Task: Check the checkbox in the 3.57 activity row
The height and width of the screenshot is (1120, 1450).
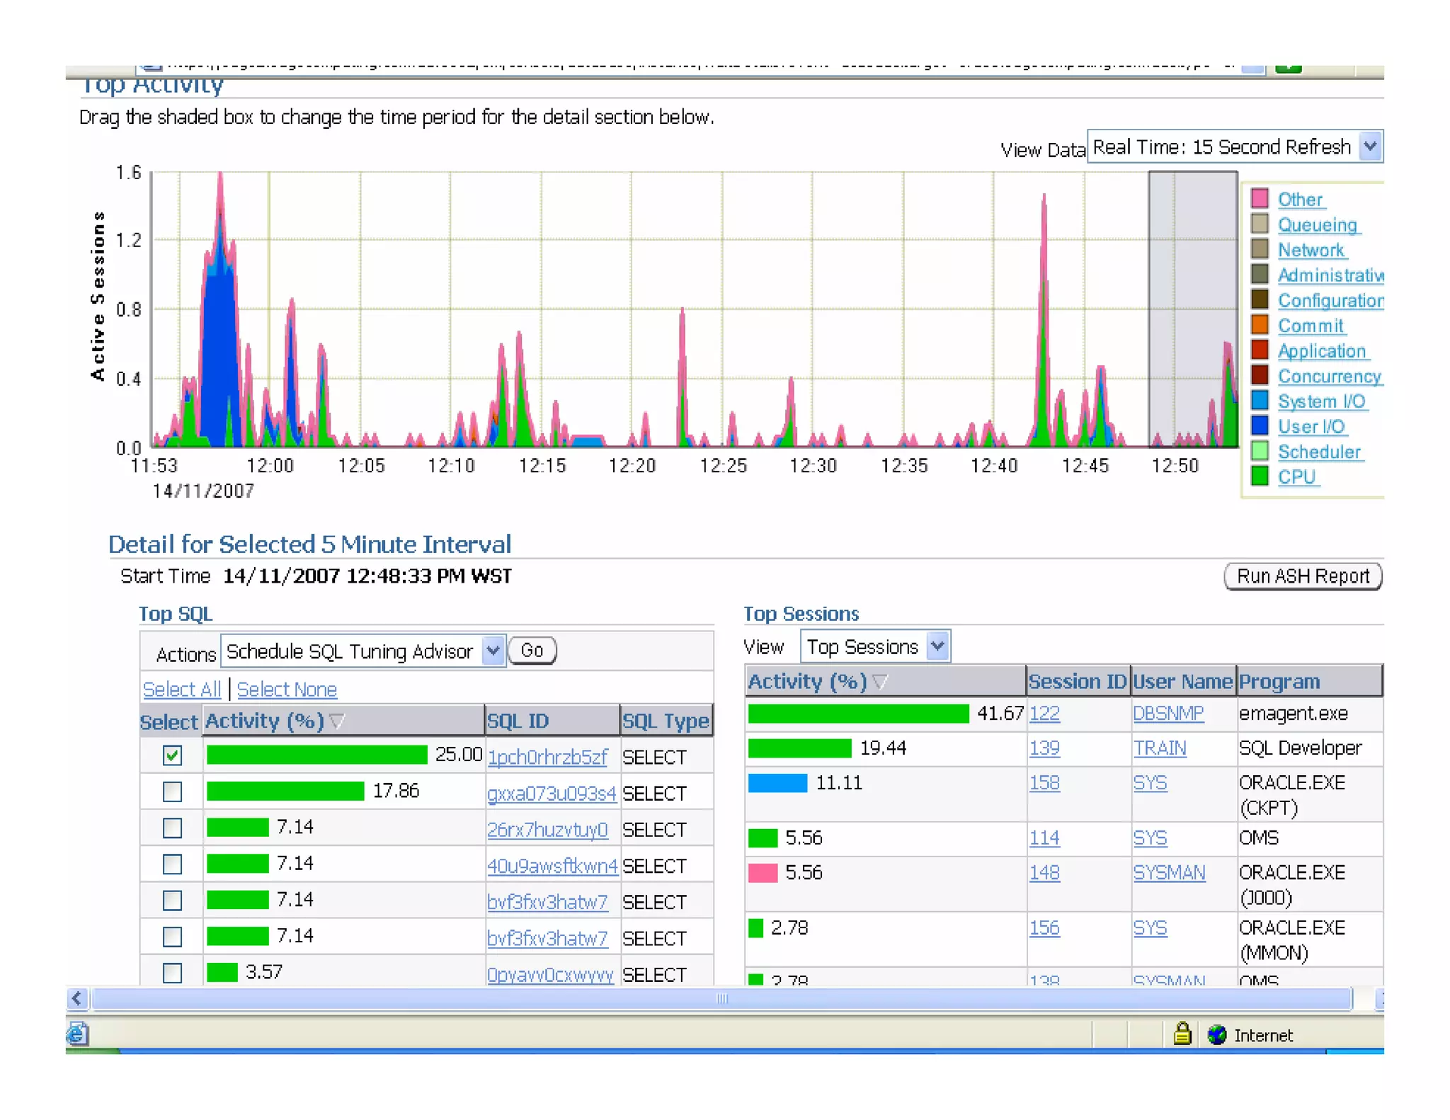Action: 172,973
